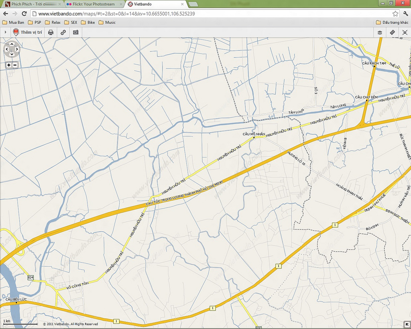Image resolution: width=411 pixels, height=329 pixels.
Task: Click the 824 route shield
Action: click(x=31, y=277)
